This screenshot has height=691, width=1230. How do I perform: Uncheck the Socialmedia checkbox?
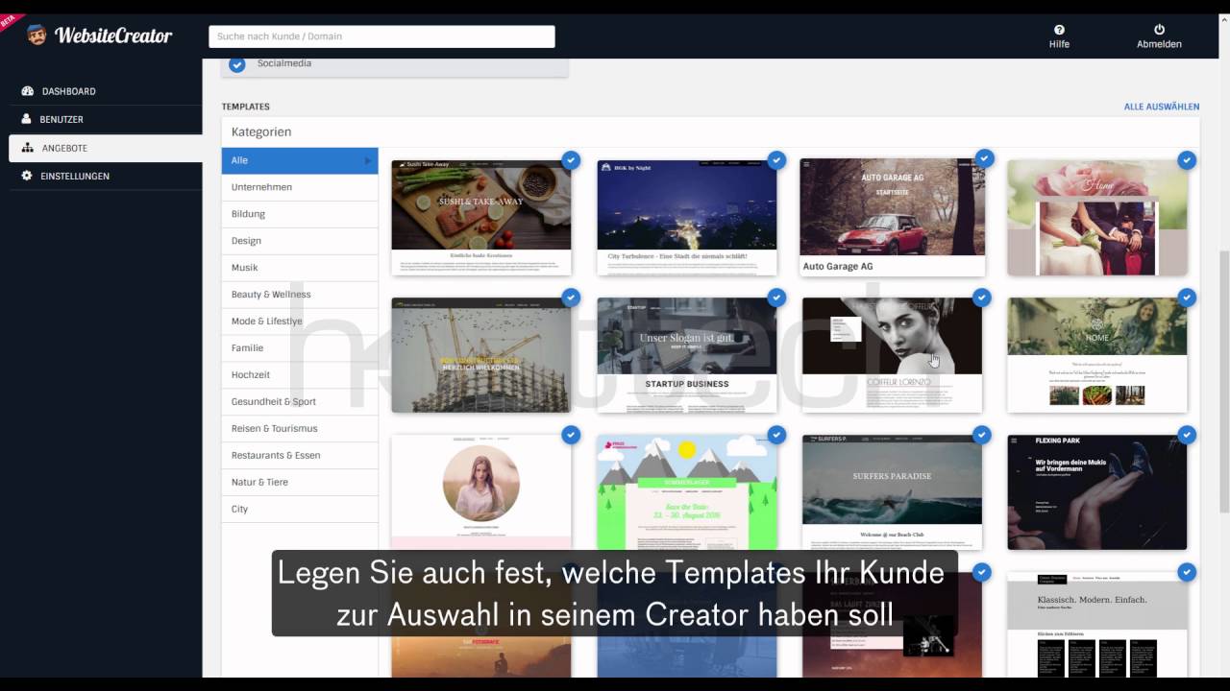[236, 64]
